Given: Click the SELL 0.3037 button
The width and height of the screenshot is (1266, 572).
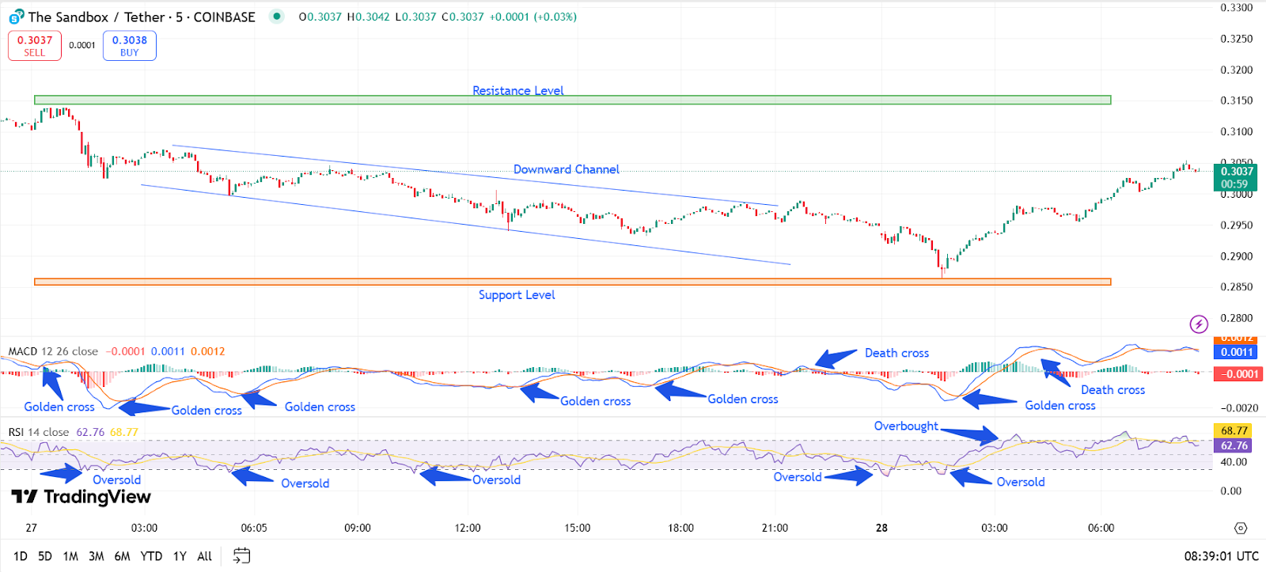Looking at the screenshot, I should tap(35, 46).
